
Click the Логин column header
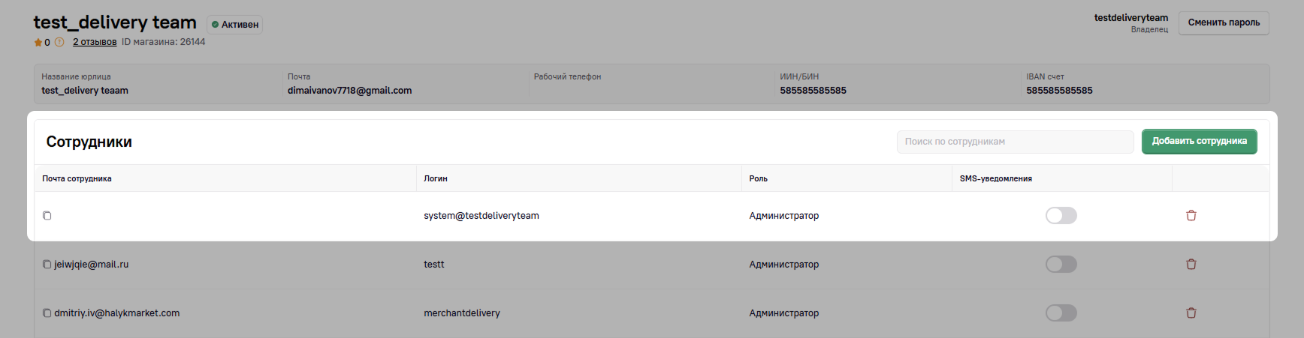pos(436,178)
